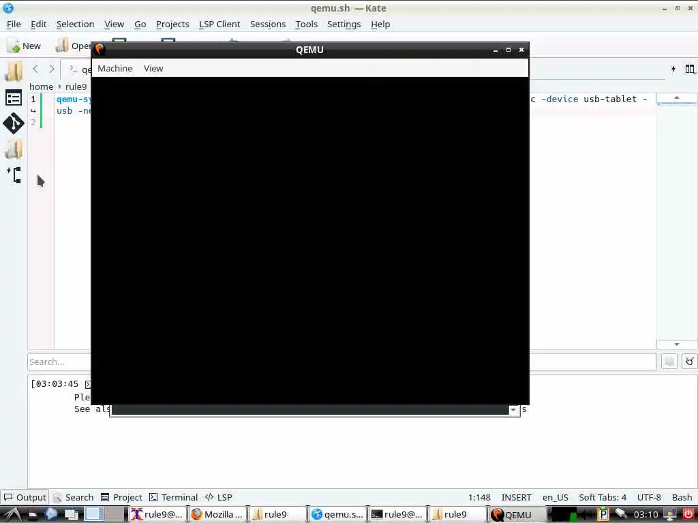Switch to the Project bottom panel tab
698x523 pixels.
coord(121,496)
